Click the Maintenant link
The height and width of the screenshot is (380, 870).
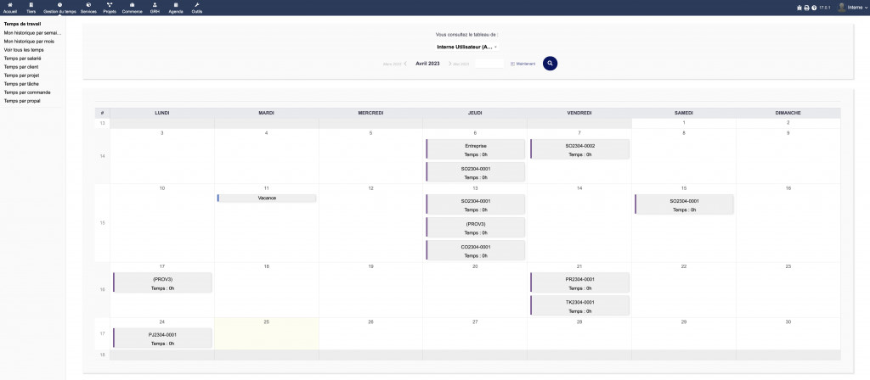pyautogui.click(x=523, y=64)
